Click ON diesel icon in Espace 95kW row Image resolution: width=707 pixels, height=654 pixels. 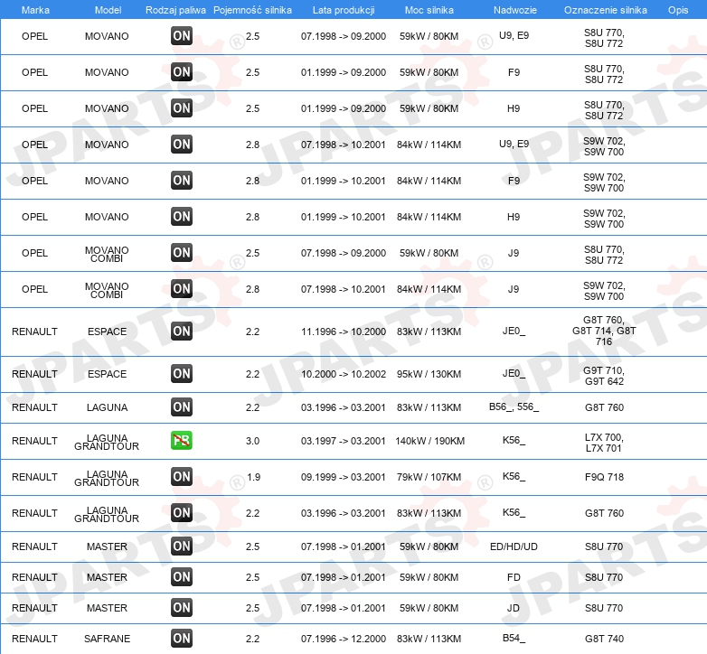point(182,373)
